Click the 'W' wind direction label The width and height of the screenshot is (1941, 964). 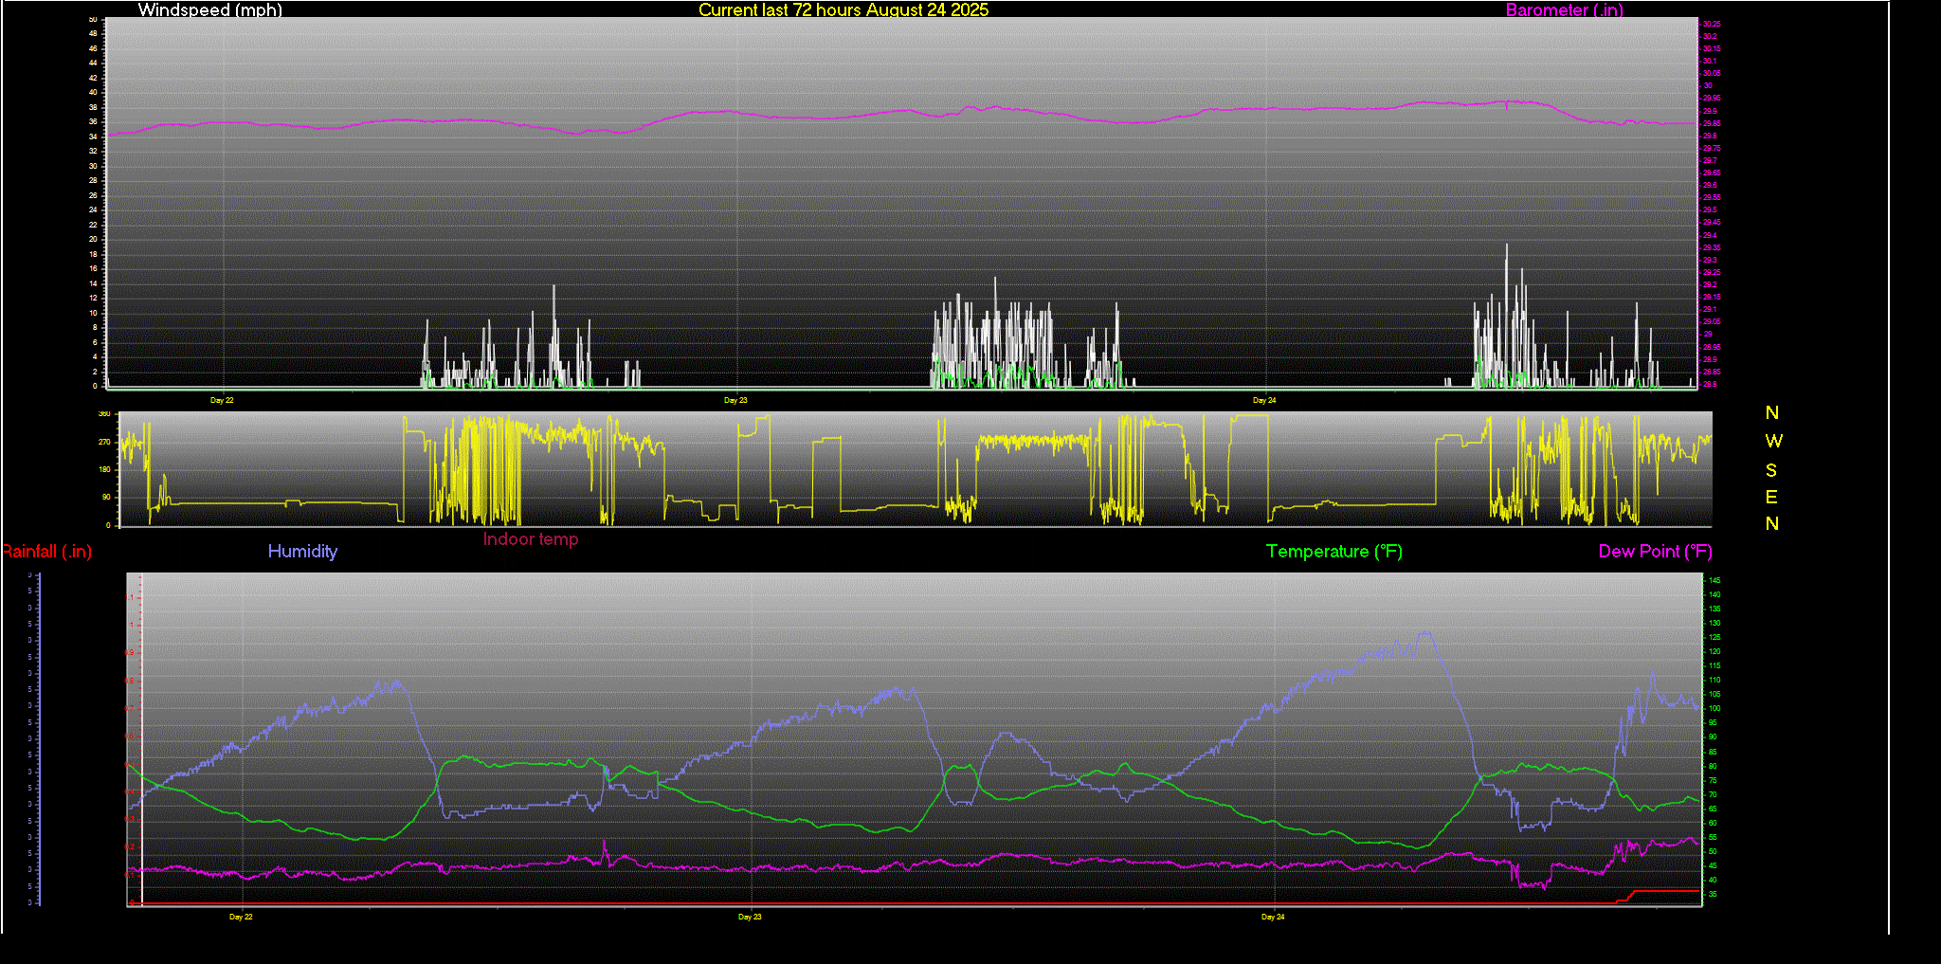[x=1773, y=441]
